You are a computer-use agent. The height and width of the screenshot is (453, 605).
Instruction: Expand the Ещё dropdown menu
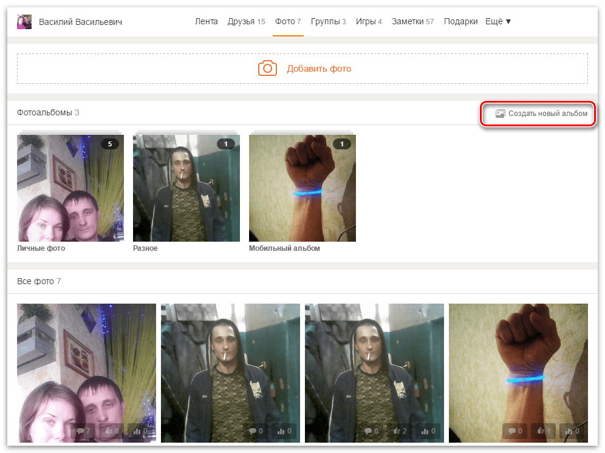[x=498, y=22]
